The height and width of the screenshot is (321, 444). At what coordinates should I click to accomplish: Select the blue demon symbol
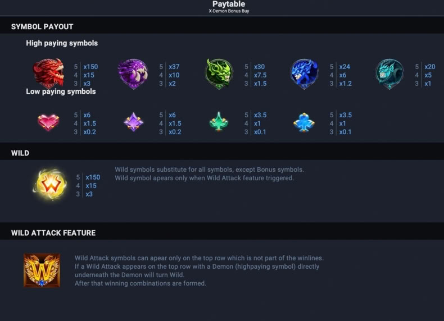tap(305, 74)
